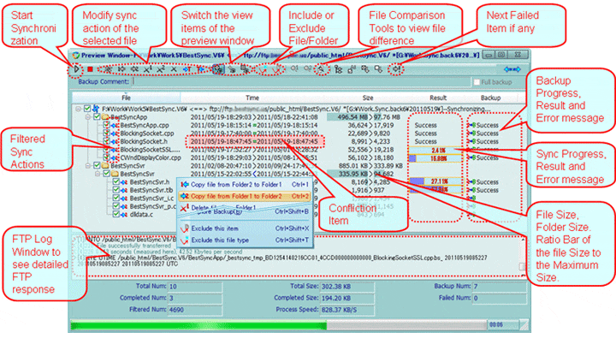
Task: Choose Exclude this file type
Action: click(x=245, y=240)
